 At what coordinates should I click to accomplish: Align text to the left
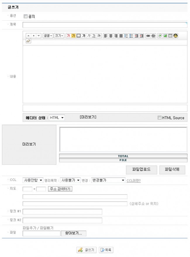tap(106, 36)
